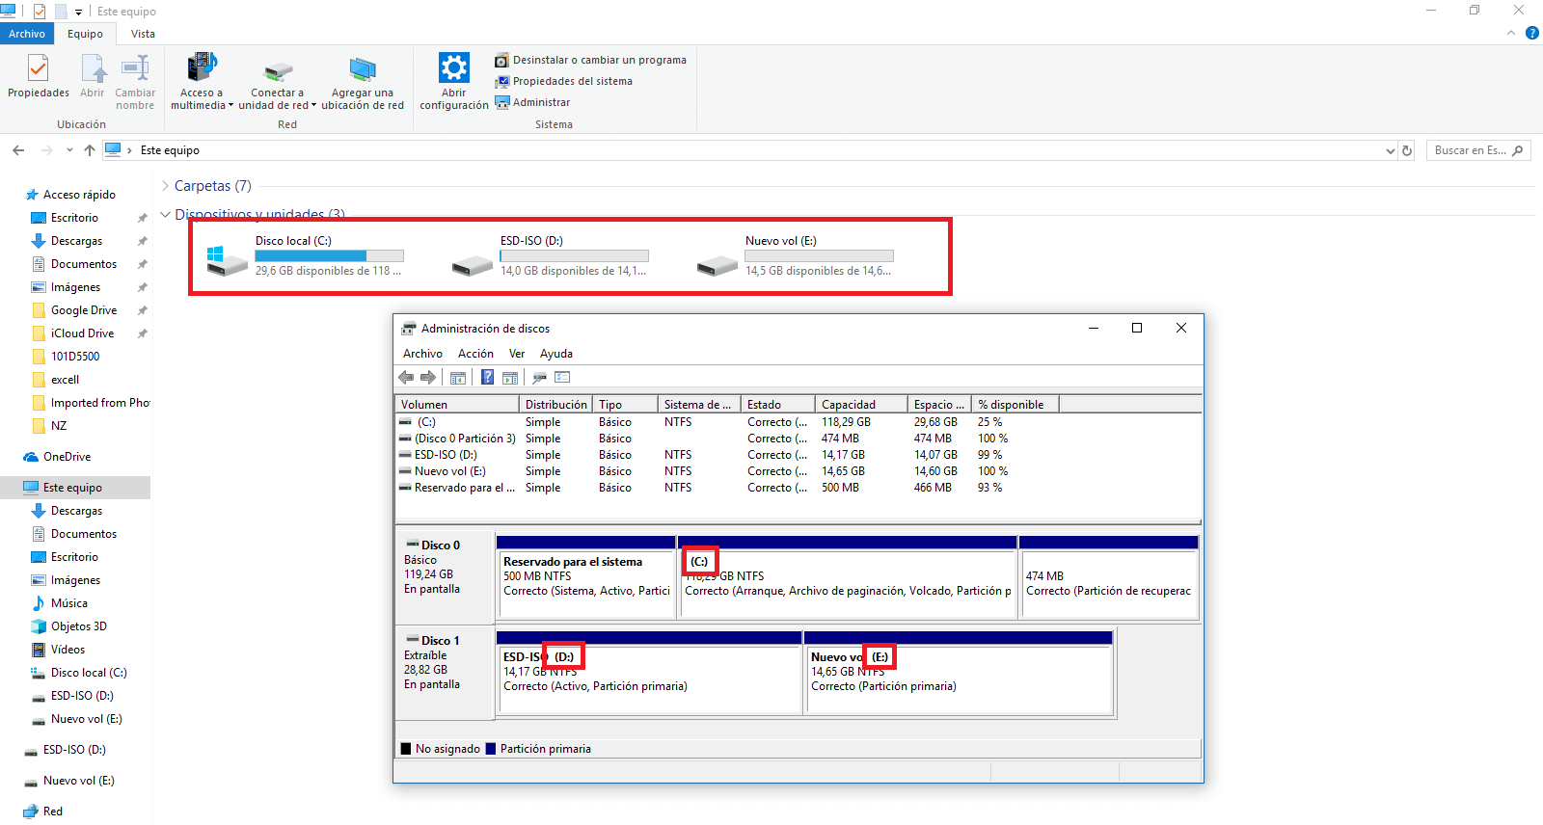Viewport: 1543px width, 825px height.
Task: Click the blue help toolbar icon
Action: (x=488, y=378)
